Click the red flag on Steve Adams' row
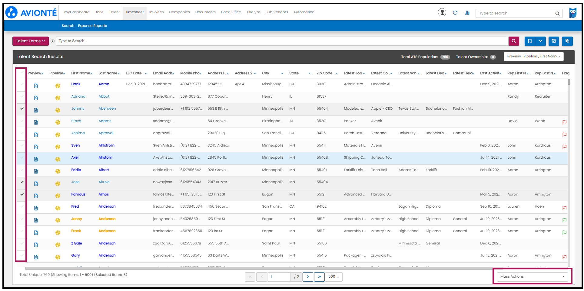 point(564,122)
